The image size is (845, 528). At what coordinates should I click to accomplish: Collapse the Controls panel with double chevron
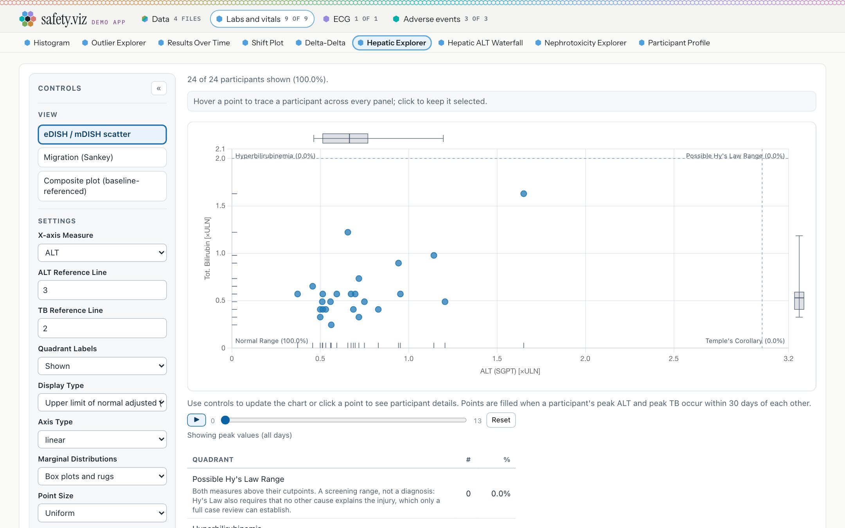pos(159,88)
